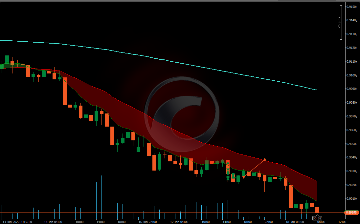This screenshot has height=224, width=360.
Task: Click the 0.9150 price axis label
Action: pos(351,7)
